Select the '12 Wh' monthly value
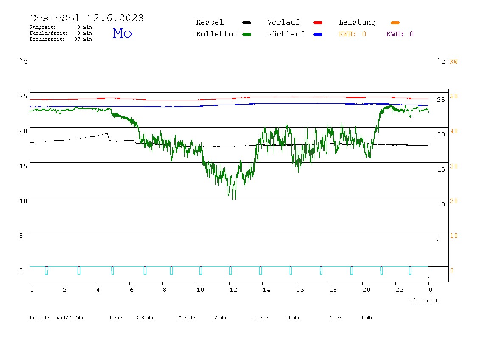 pyautogui.click(x=218, y=318)
